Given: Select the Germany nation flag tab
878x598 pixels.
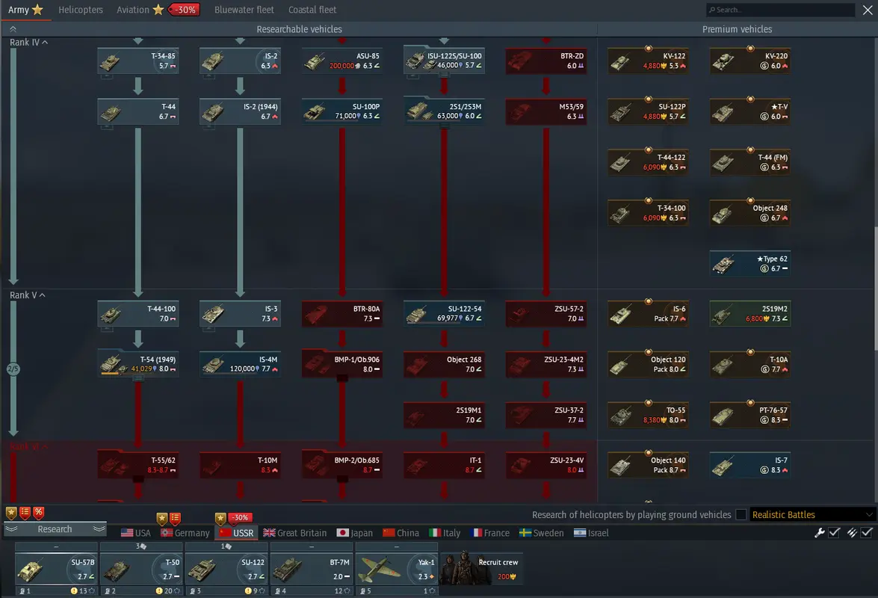Looking at the screenshot, I should 185,533.
